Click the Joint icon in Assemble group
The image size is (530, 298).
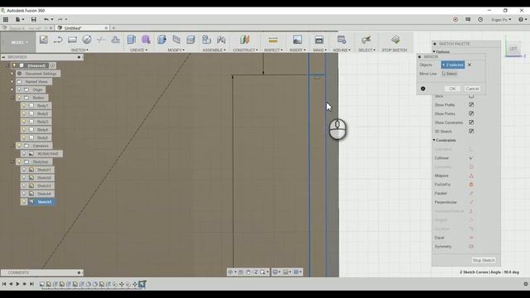coord(221,40)
